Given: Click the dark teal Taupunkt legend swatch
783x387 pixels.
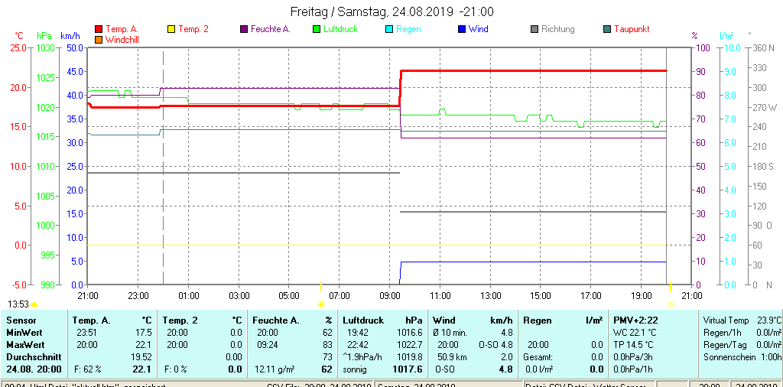Looking at the screenshot, I should (607, 29).
